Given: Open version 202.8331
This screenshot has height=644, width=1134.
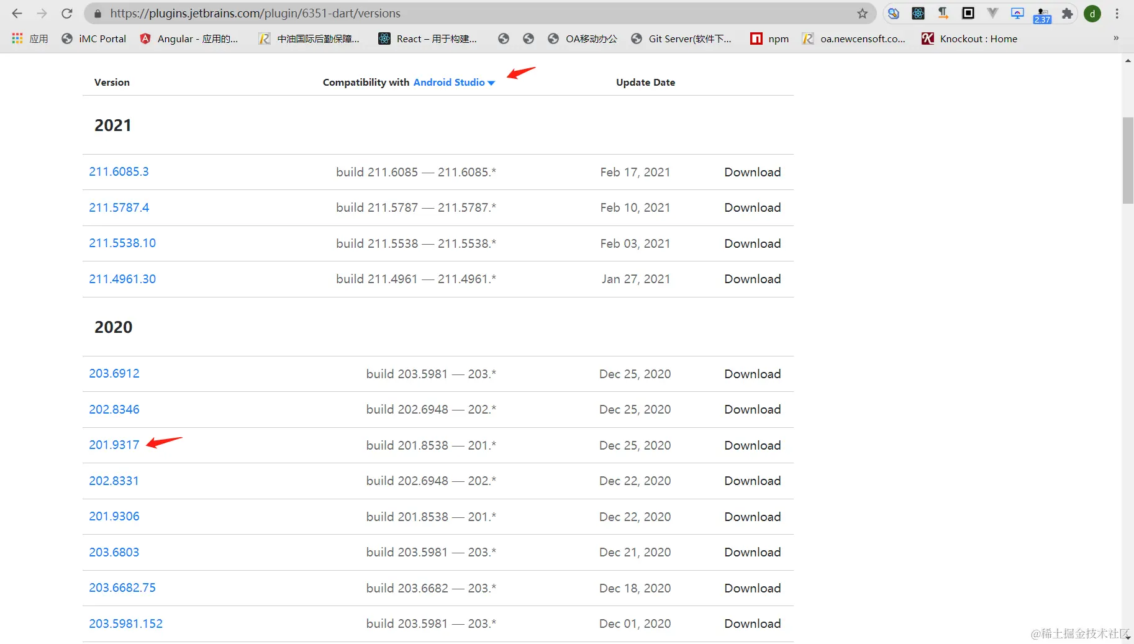Looking at the screenshot, I should tap(114, 481).
